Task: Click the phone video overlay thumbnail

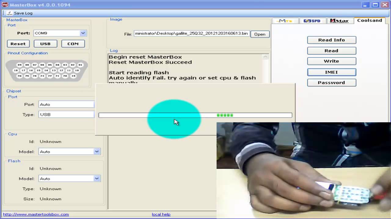Action: 304,170
